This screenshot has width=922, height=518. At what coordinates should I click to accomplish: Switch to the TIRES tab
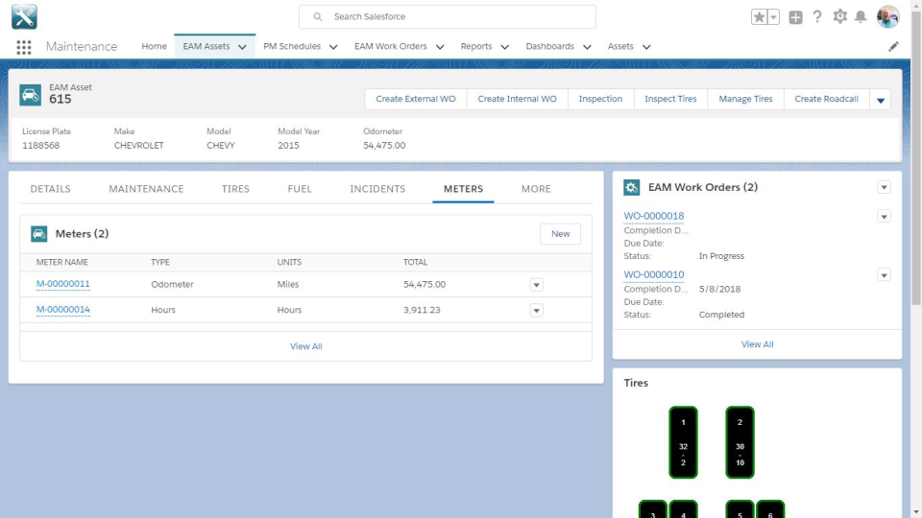click(x=235, y=189)
